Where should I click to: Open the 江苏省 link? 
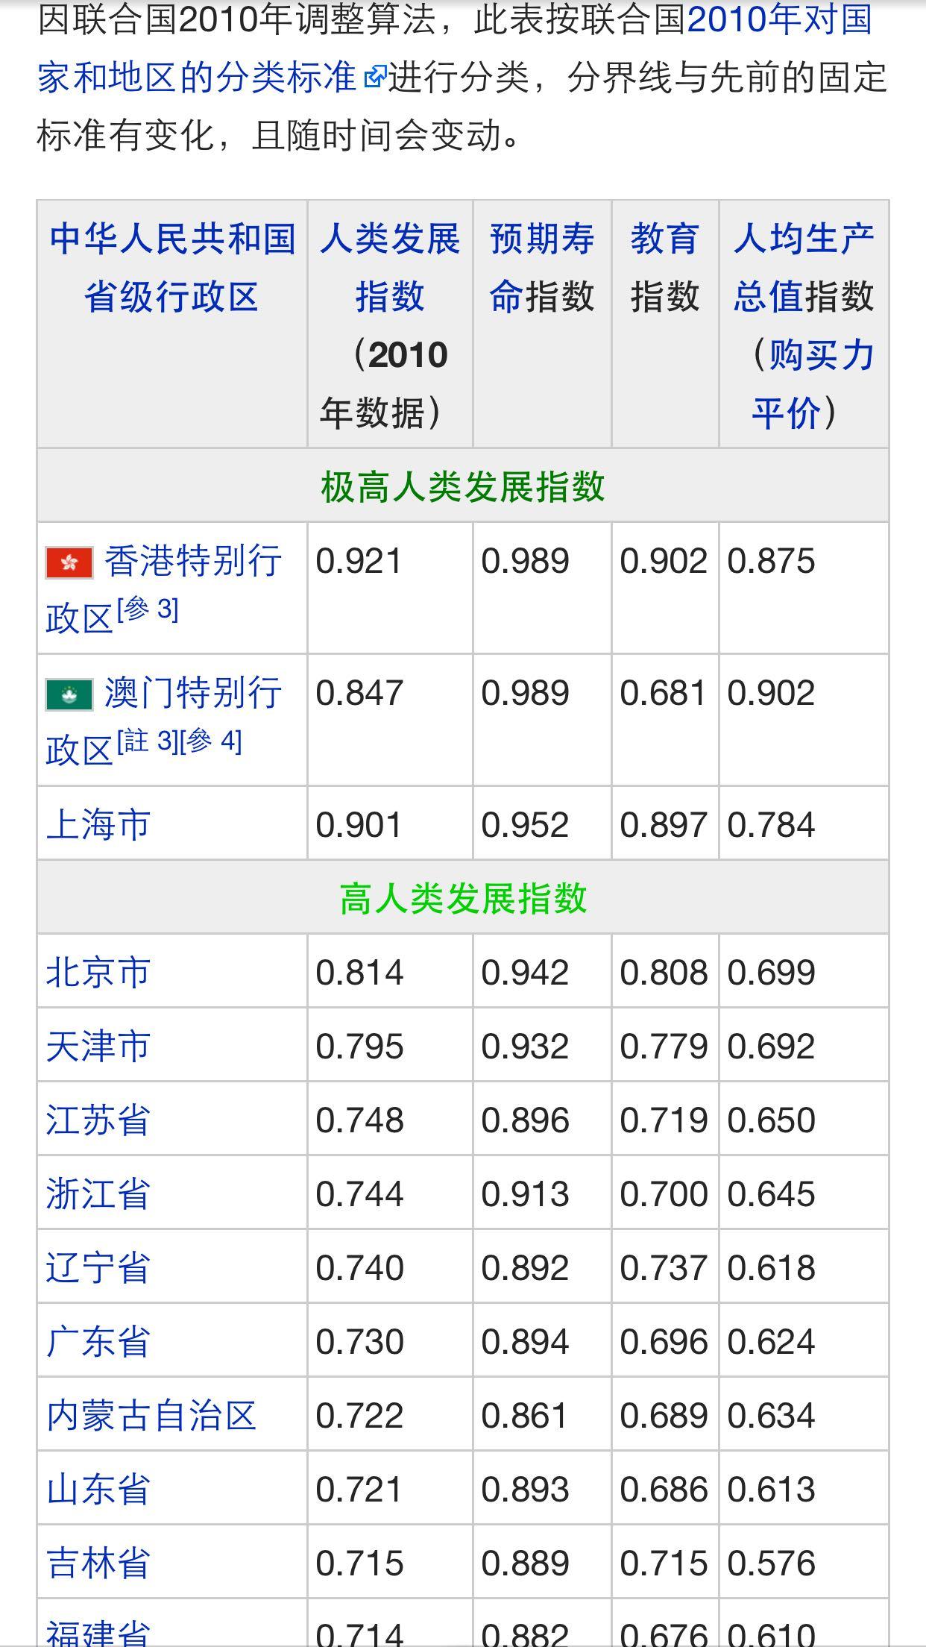coord(98,1120)
